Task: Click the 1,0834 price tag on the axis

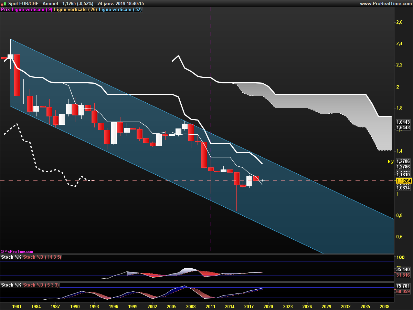Action: click(403, 188)
